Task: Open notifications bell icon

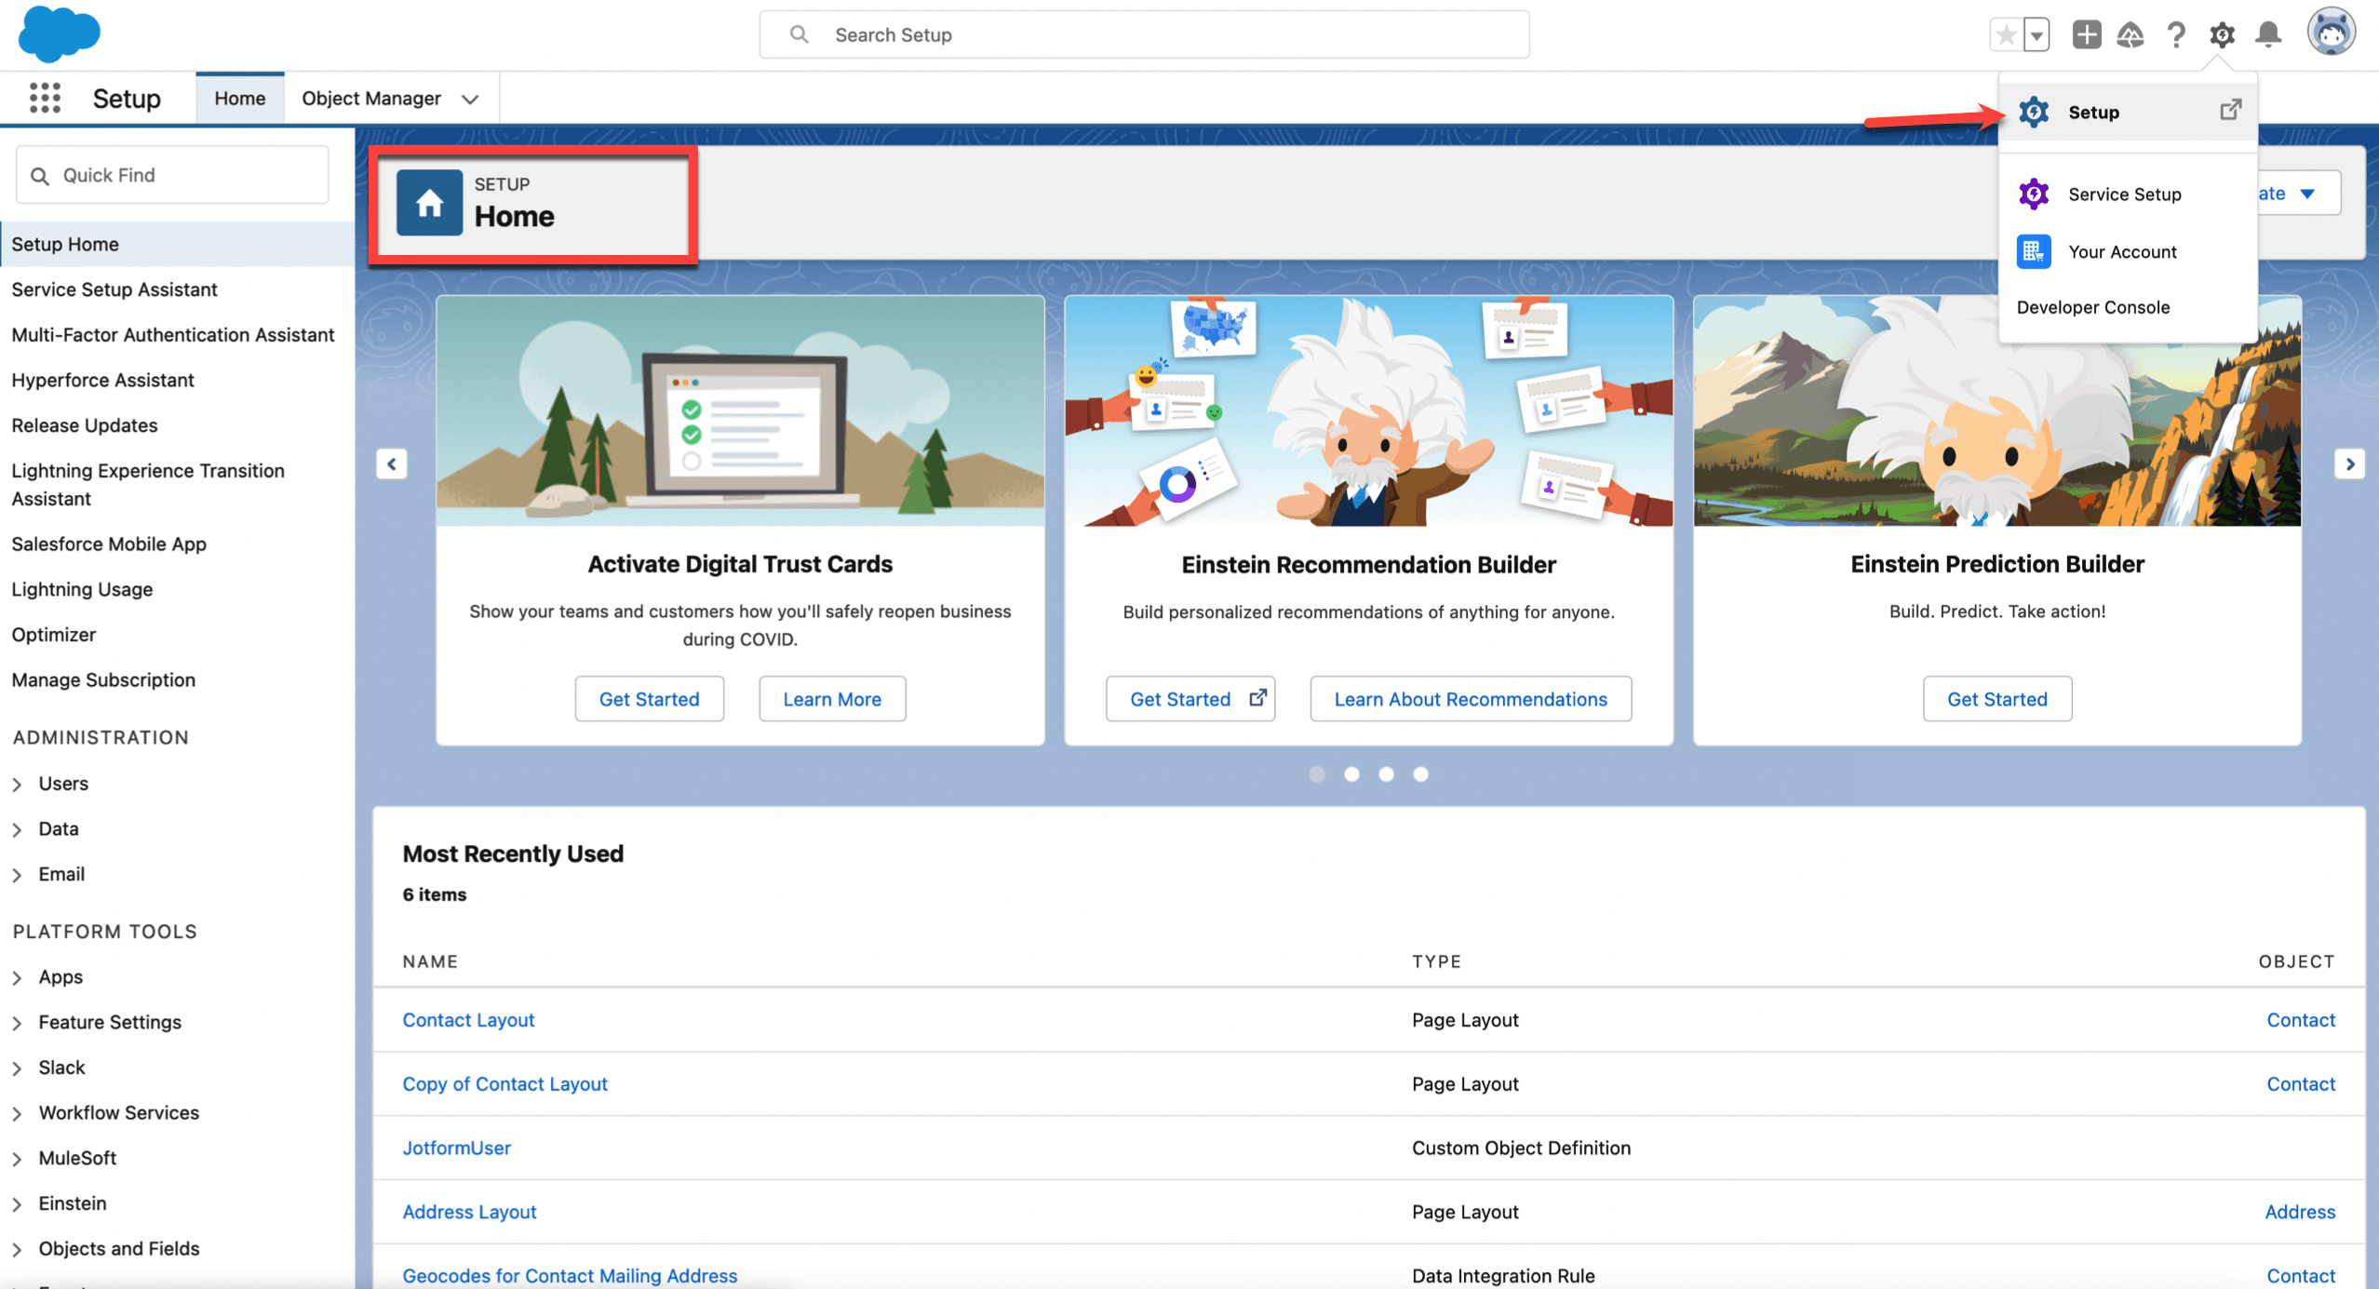Action: pyautogui.click(x=2268, y=35)
